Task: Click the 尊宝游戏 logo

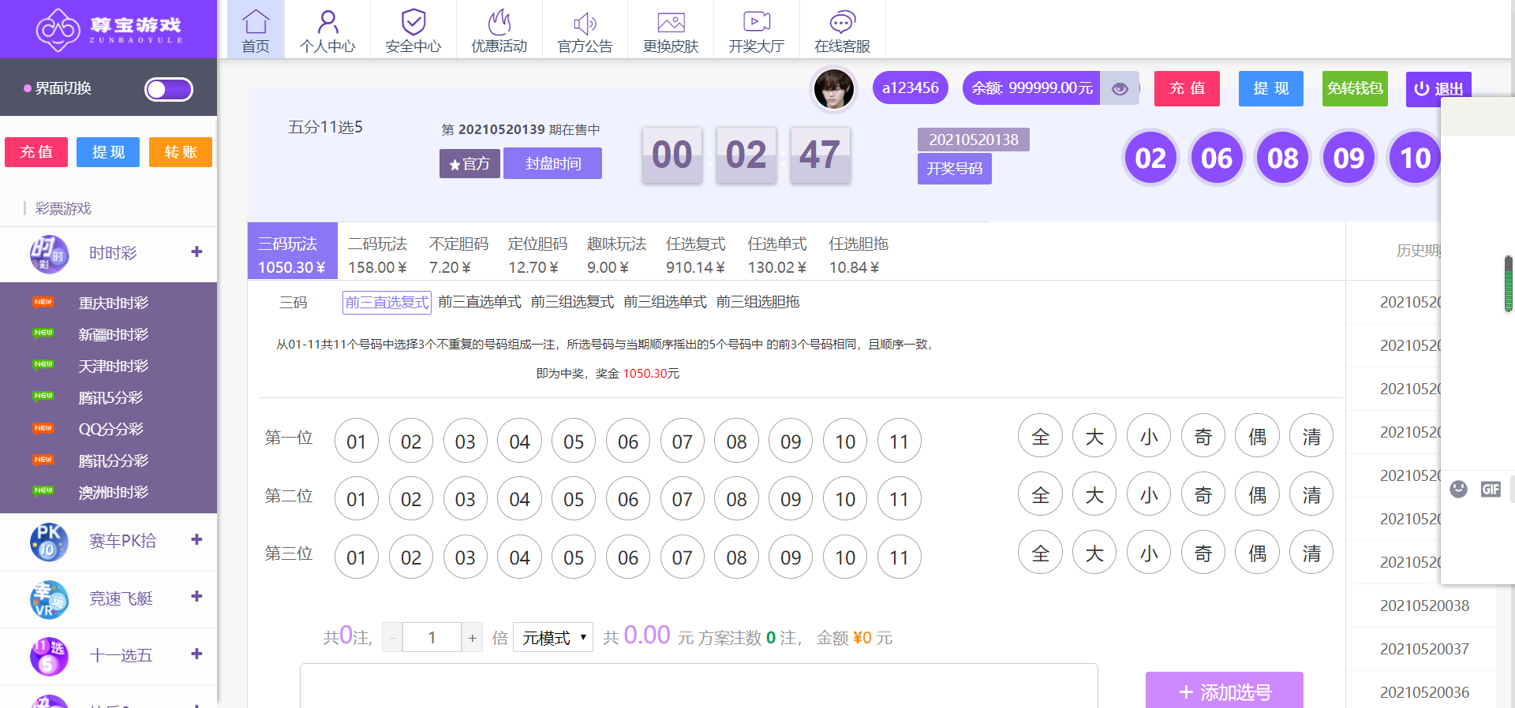Action: pos(109,29)
